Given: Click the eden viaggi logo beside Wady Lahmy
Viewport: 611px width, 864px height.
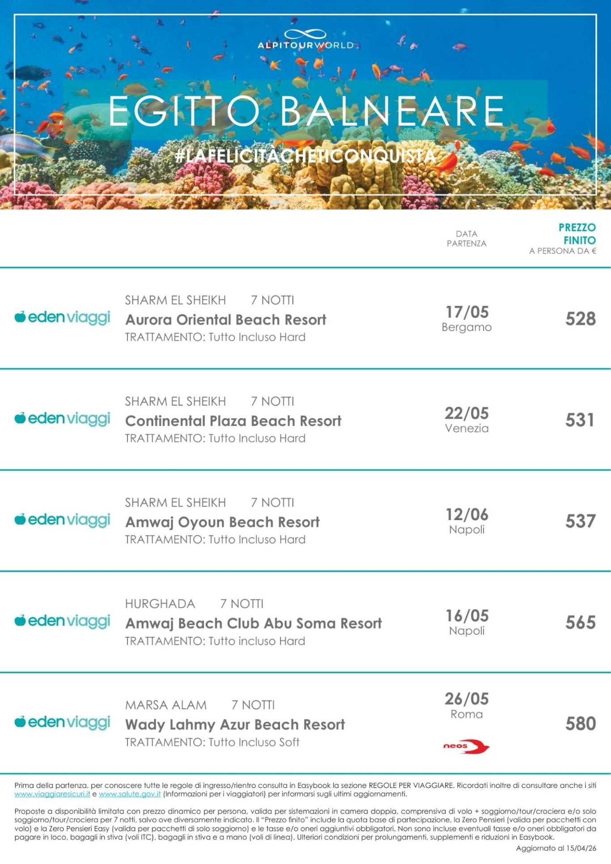Looking at the screenshot, I should coord(63,722).
